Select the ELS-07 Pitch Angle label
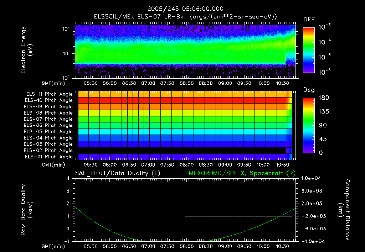The width and height of the screenshot is (365, 252). coord(48,119)
